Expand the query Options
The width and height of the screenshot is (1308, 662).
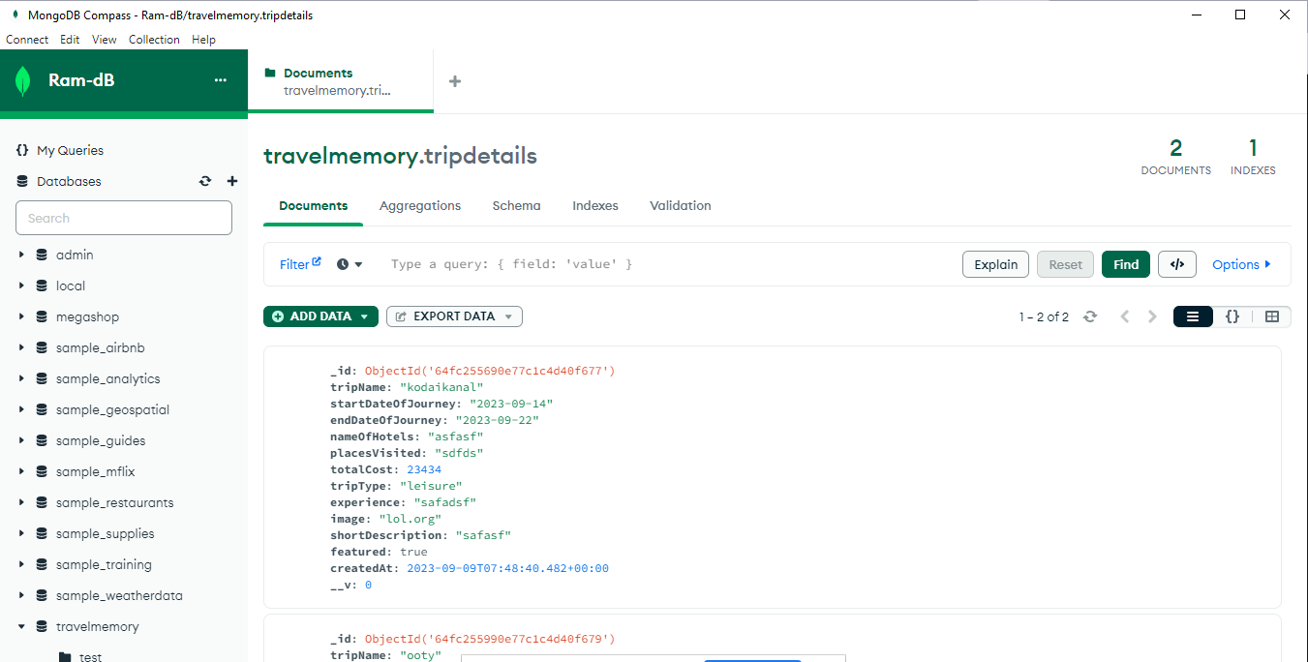tap(1241, 264)
